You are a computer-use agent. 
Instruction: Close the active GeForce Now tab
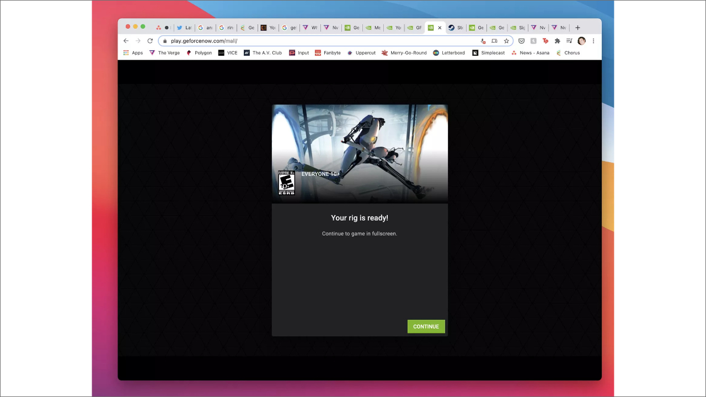440,28
